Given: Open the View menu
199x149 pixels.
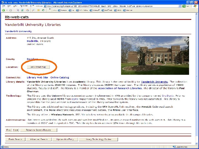Looking at the screenshot, I should tap(15, 6).
